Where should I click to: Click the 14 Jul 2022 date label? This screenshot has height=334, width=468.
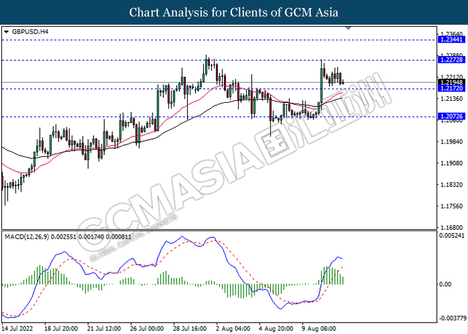[18, 329]
